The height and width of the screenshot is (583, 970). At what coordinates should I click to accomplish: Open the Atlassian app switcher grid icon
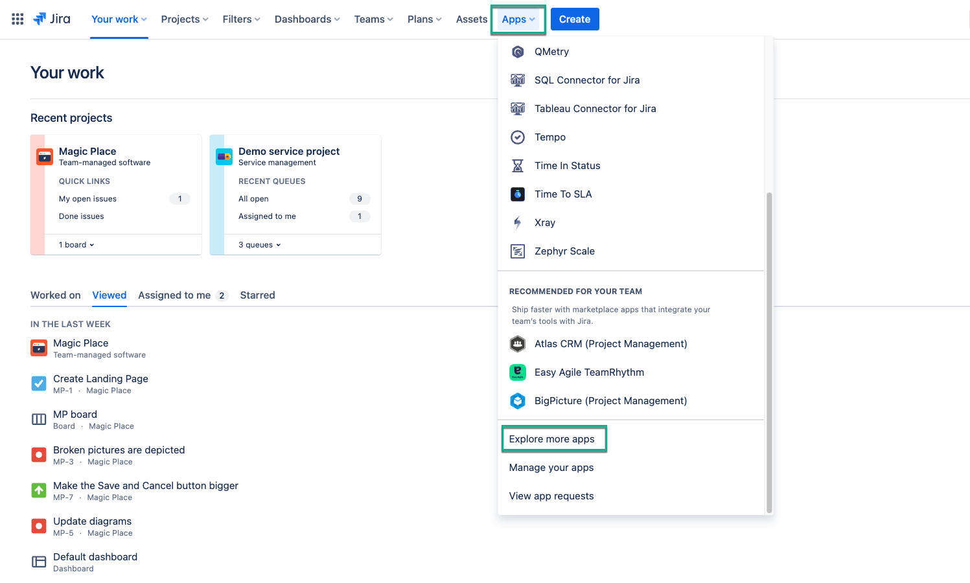coord(17,19)
